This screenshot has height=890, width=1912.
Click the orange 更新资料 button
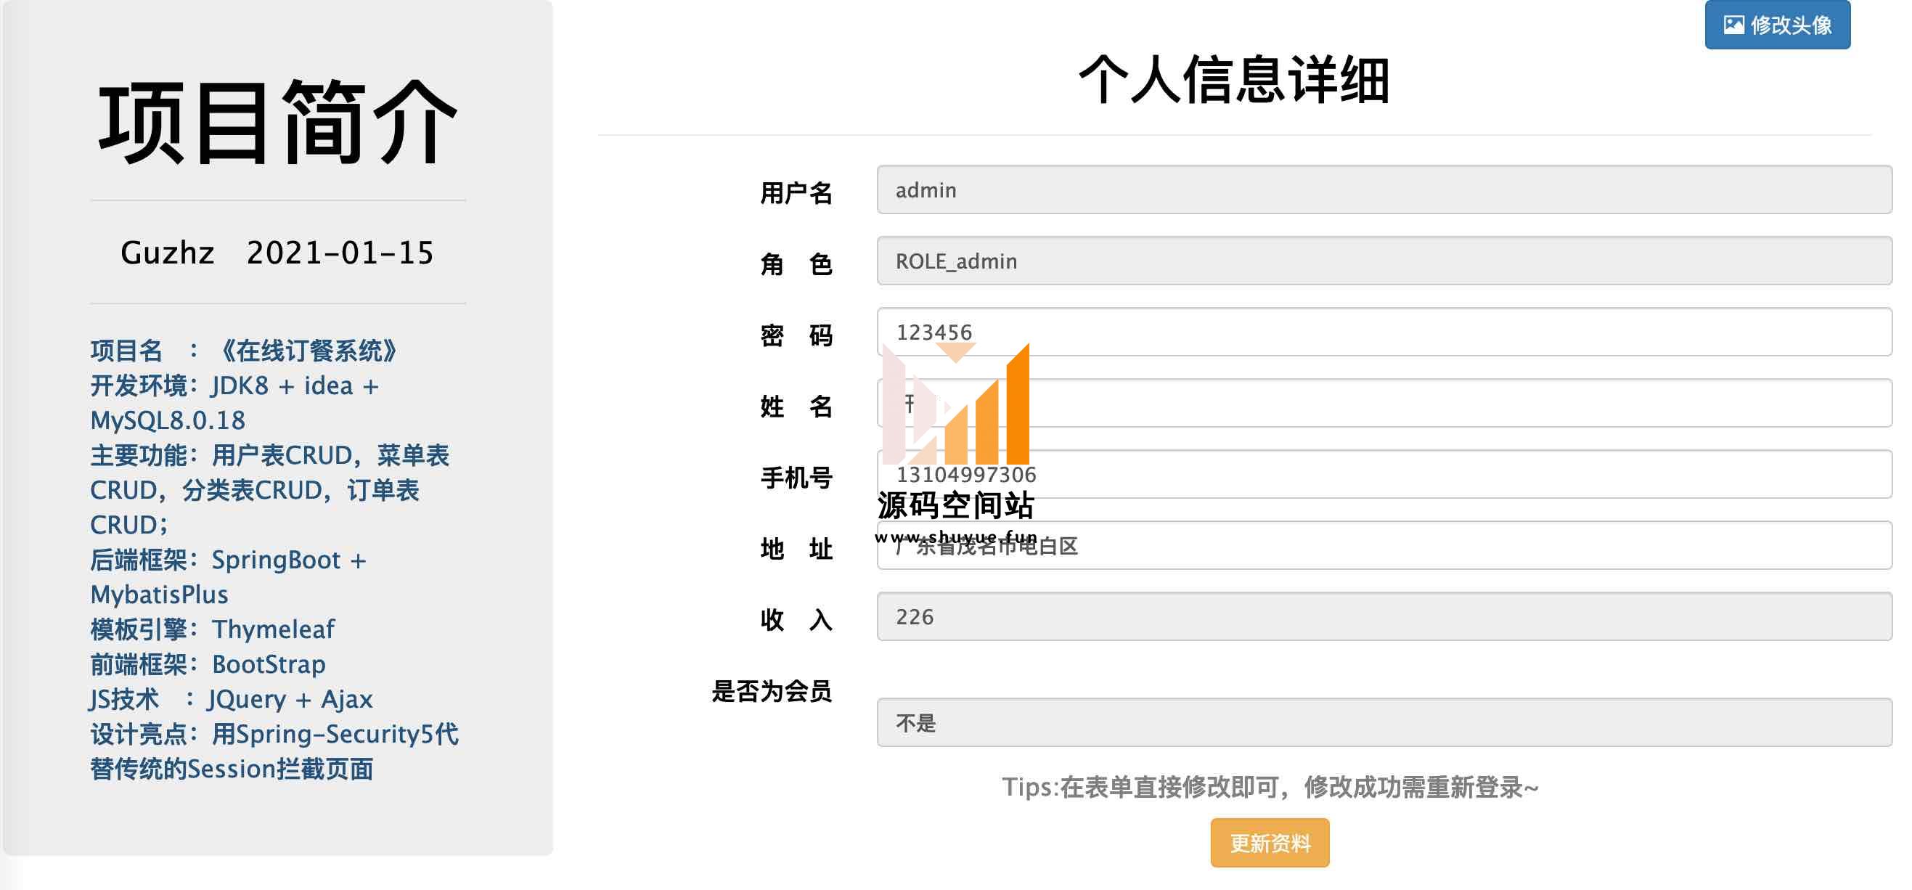coord(1270,843)
